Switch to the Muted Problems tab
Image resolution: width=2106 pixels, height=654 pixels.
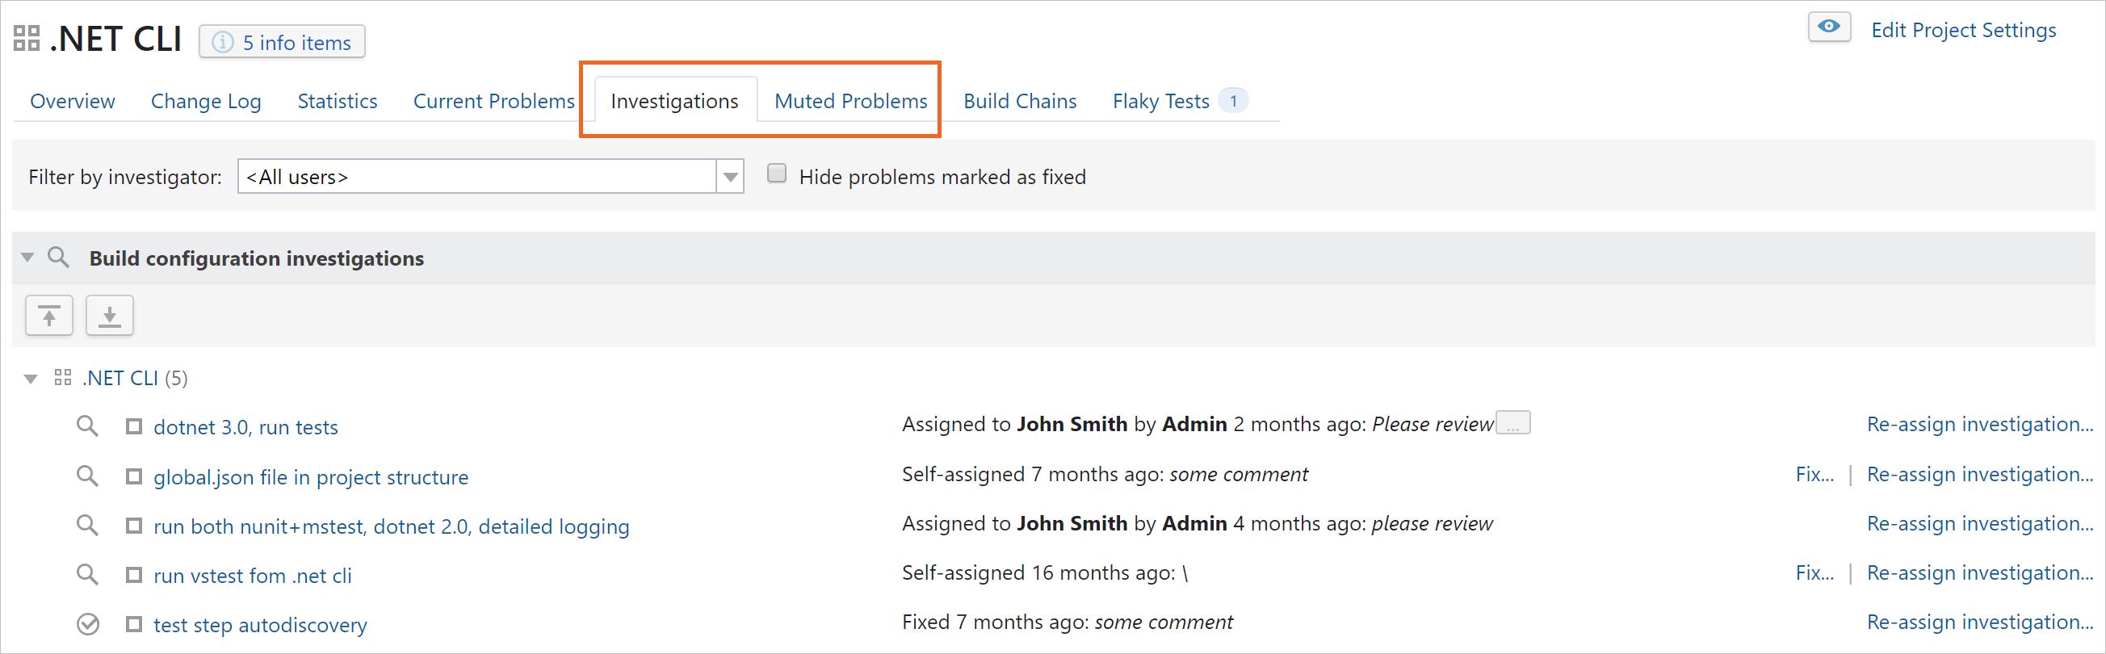850,102
